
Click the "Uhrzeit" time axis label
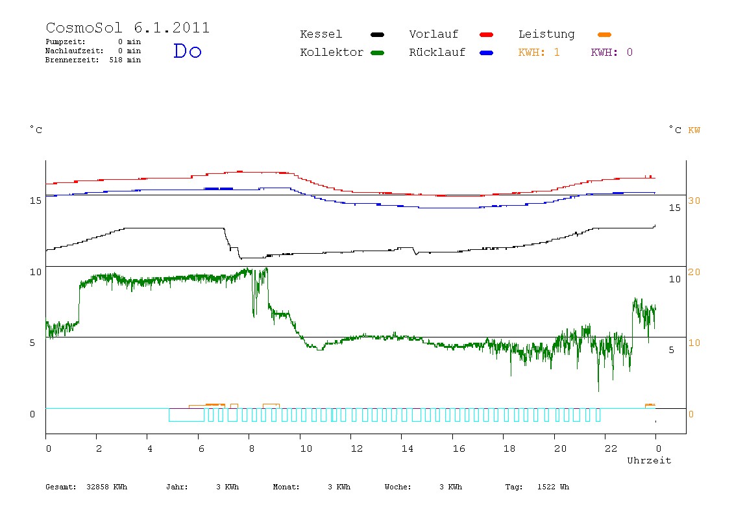click(649, 460)
